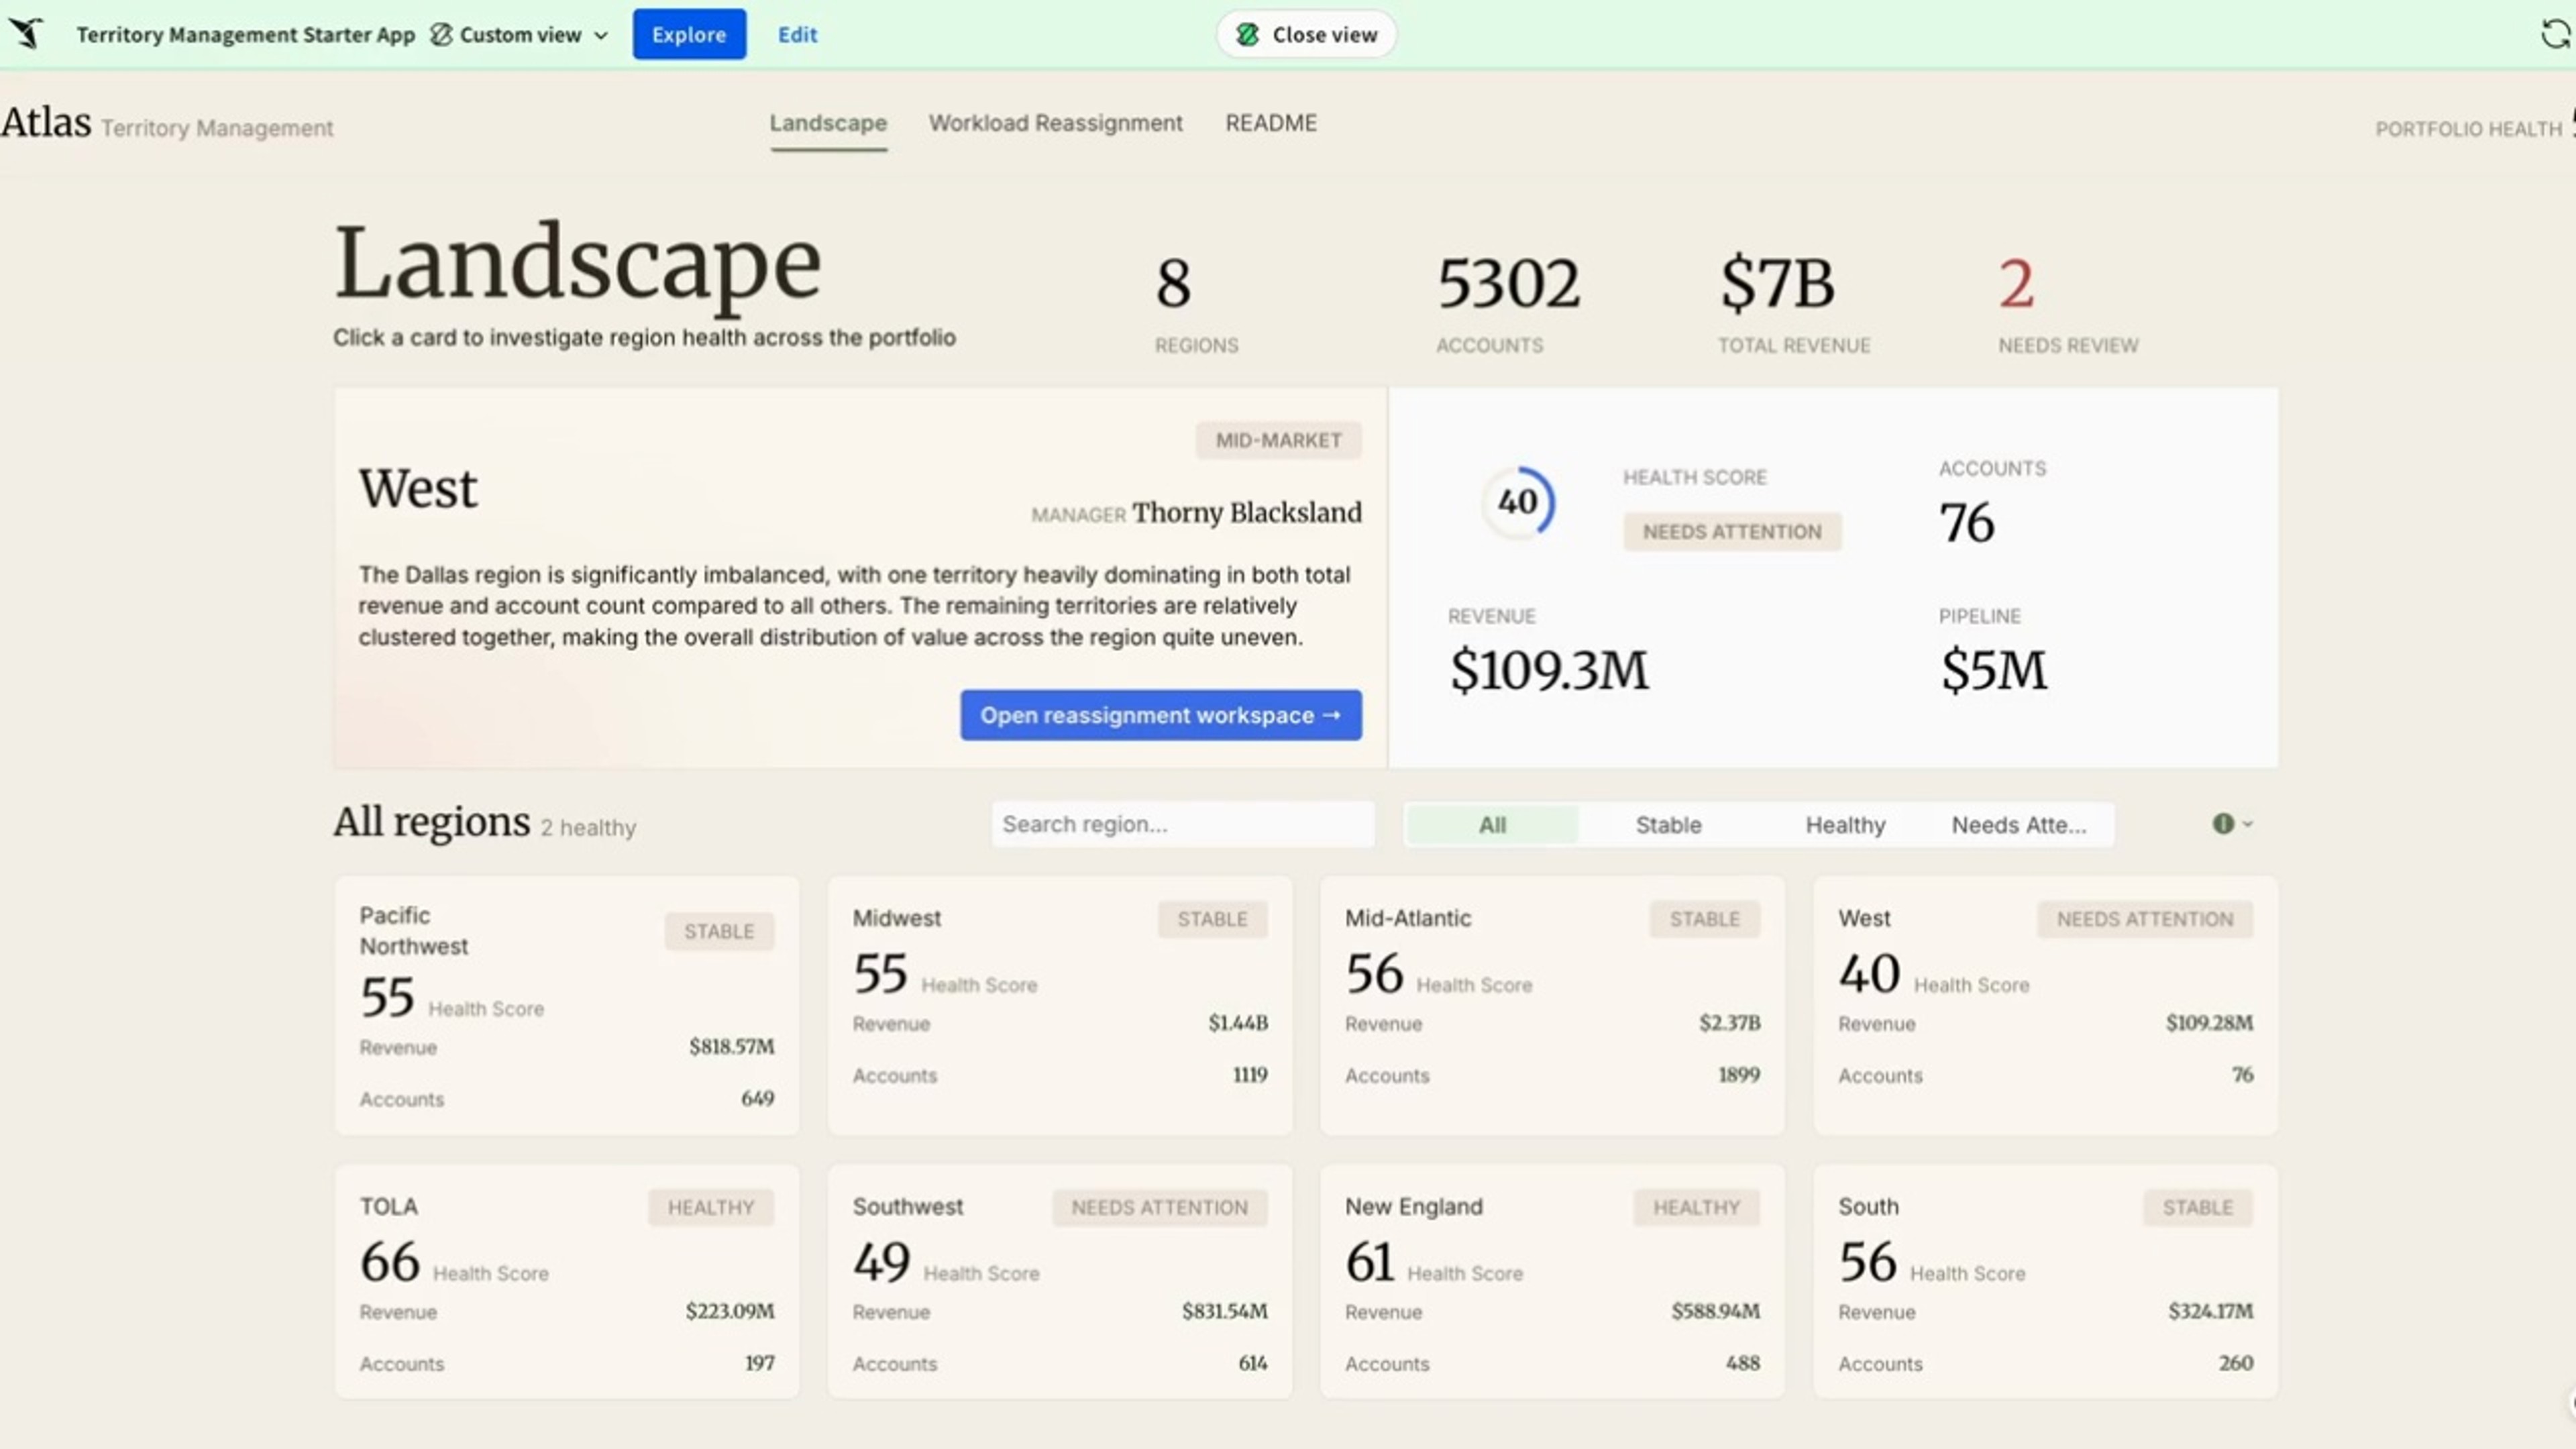Open the West card in All regions
Screen dimensions: 2576x1449
tap(2046, 1005)
